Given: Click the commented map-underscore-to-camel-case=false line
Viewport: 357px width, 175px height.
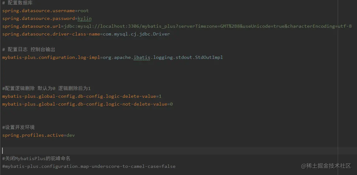Looking at the screenshot, I should [x=89, y=166].
